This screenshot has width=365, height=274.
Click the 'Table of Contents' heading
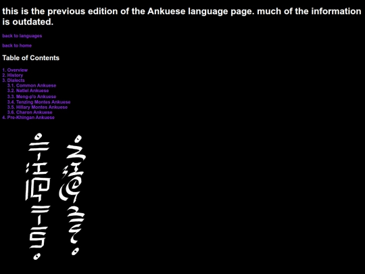click(x=30, y=58)
